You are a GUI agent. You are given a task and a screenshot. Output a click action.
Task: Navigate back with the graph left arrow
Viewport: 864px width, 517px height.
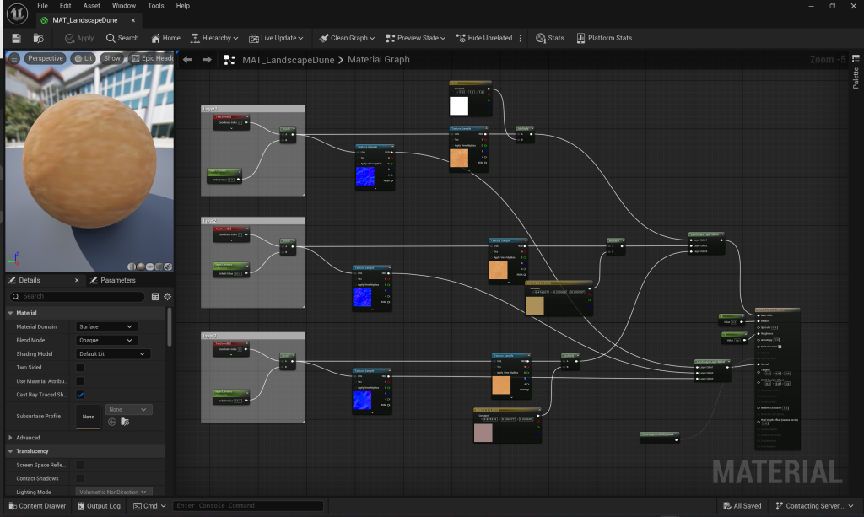click(188, 60)
